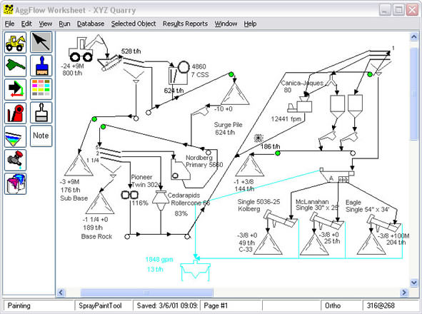
Task: Maximize the AggFlow Worksheet window
Action: pos(399,10)
